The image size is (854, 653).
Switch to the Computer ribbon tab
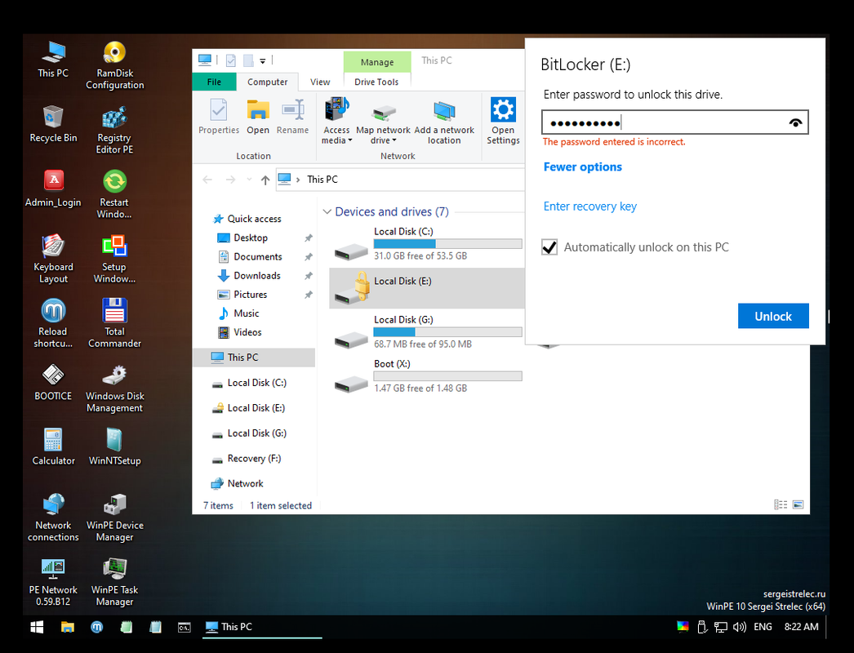(x=267, y=82)
